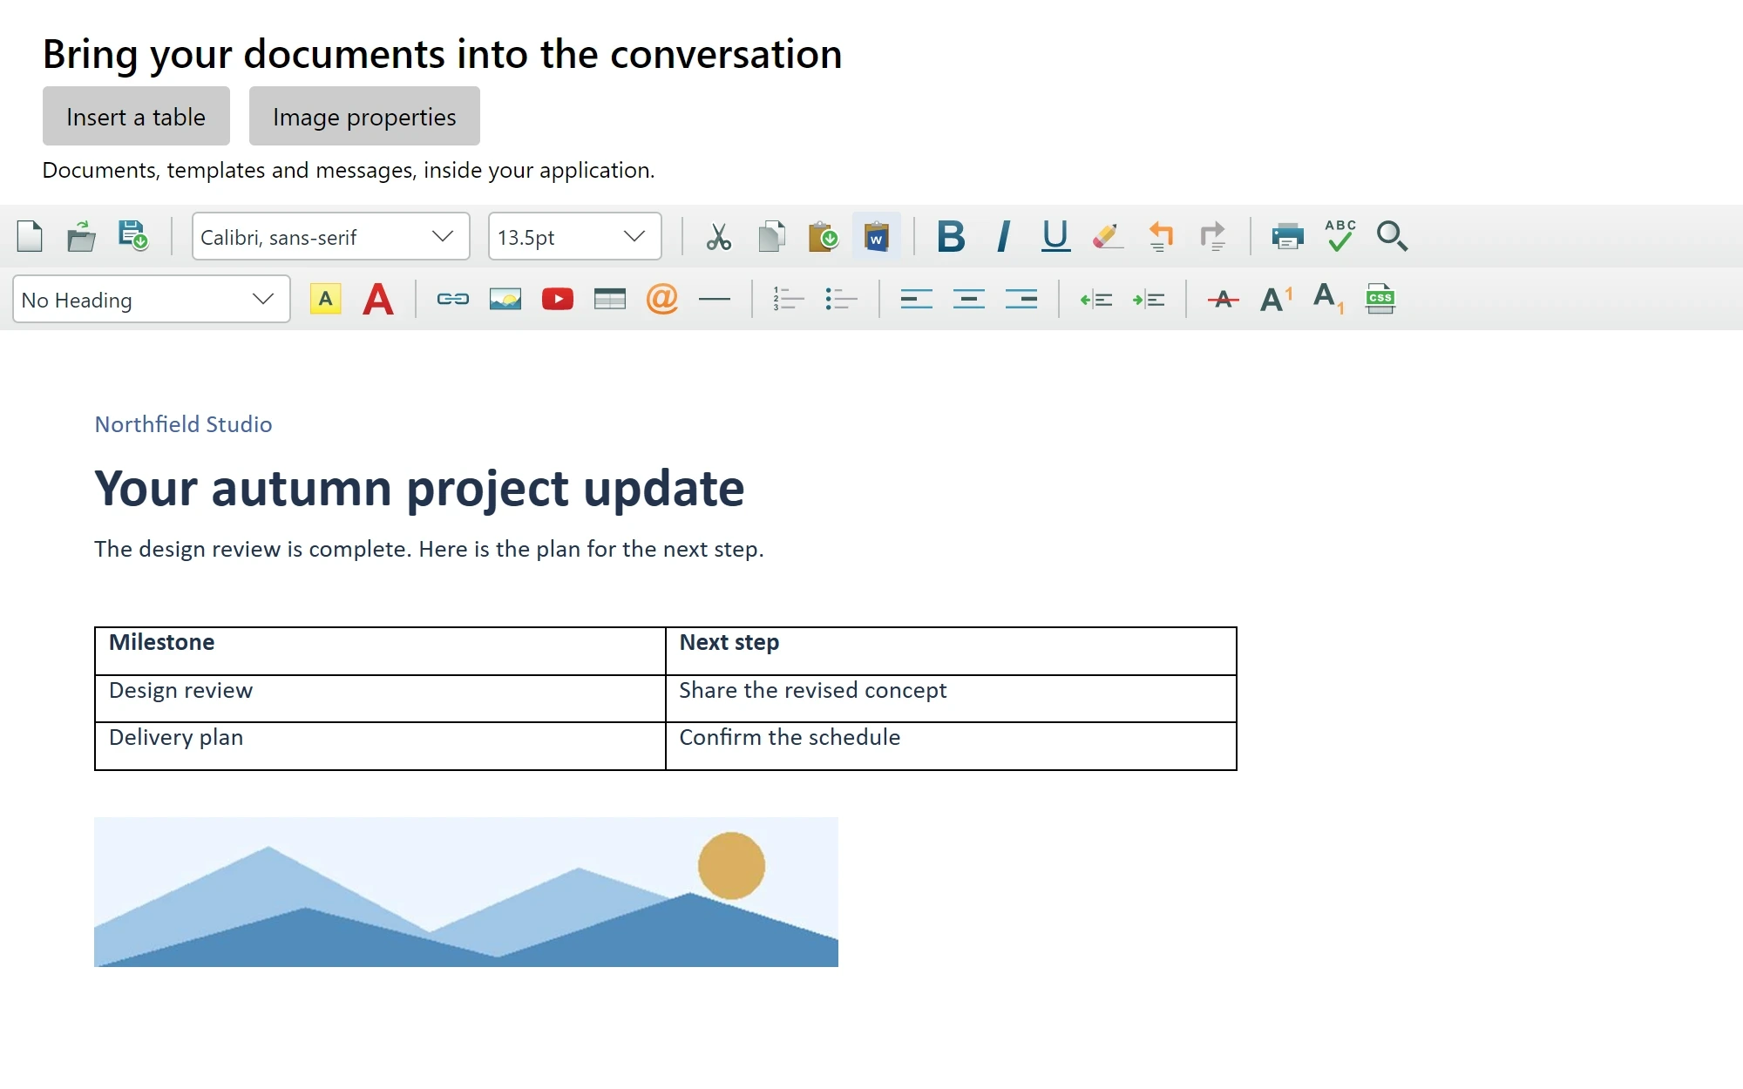
Task: Apply superscript formatting
Action: (x=1277, y=299)
